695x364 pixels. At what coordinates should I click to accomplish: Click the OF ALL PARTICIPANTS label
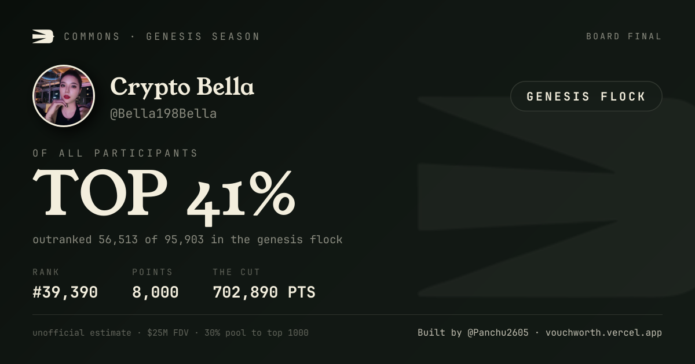pyautogui.click(x=115, y=153)
